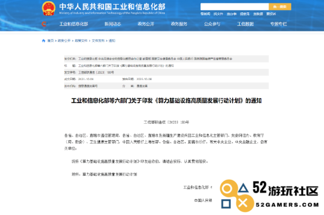This screenshot has width=324, height=215.
Task: Click the 找文件 quick link under the search box
Action: click(x=219, y=14)
